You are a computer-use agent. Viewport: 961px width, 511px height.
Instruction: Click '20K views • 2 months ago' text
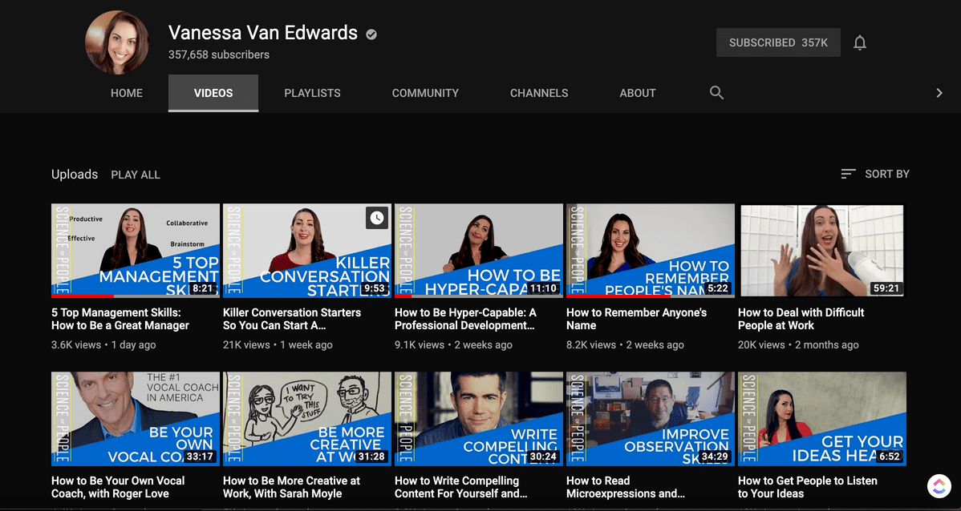pyautogui.click(x=799, y=345)
